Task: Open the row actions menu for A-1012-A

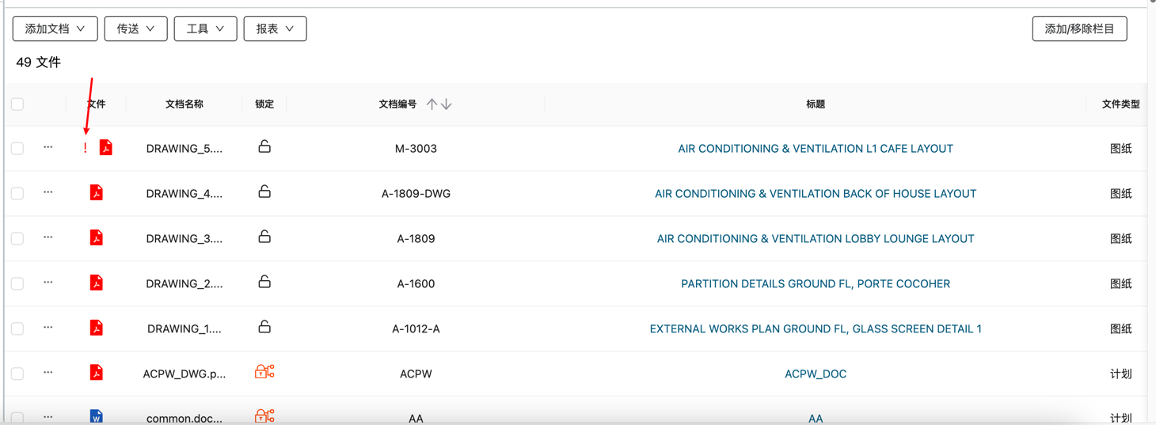Action: [x=48, y=328]
